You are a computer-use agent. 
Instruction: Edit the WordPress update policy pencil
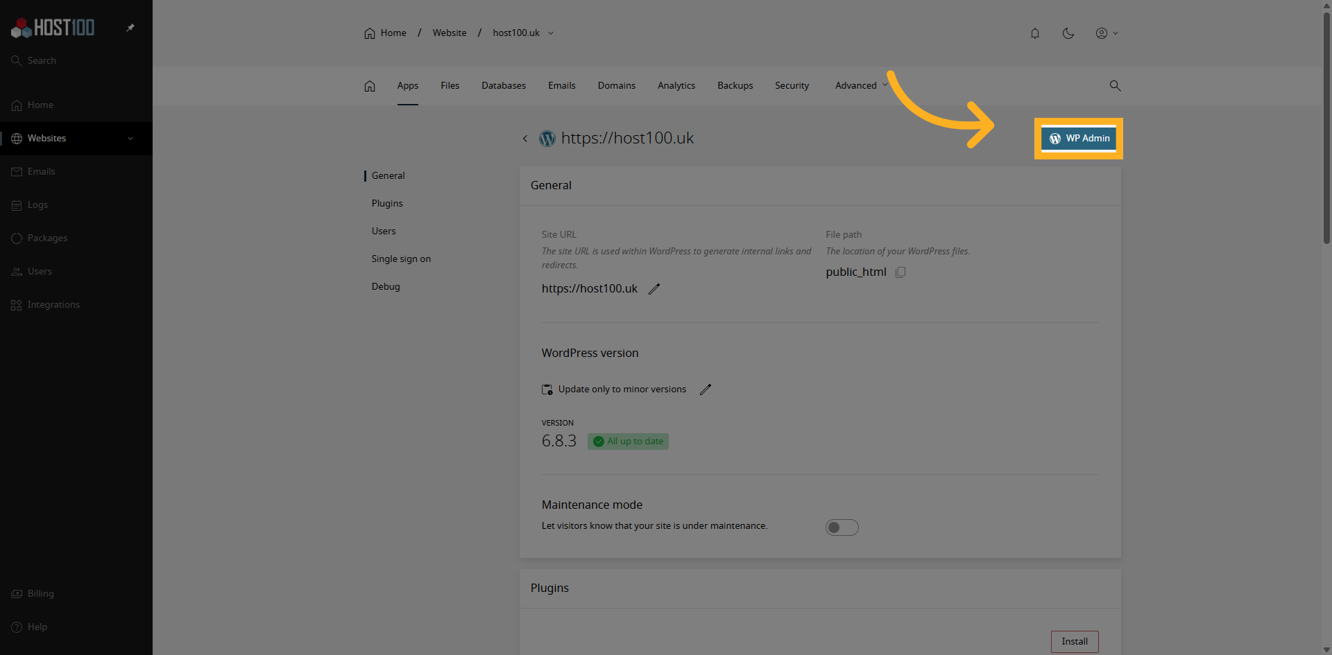[706, 390]
